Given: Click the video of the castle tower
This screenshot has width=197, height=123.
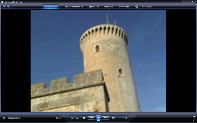Looking at the screenshot, I should click(98, 61).
